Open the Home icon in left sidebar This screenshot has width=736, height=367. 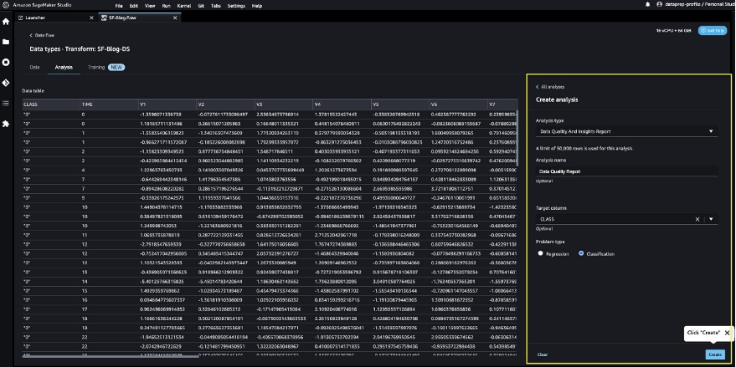[6, 22]
